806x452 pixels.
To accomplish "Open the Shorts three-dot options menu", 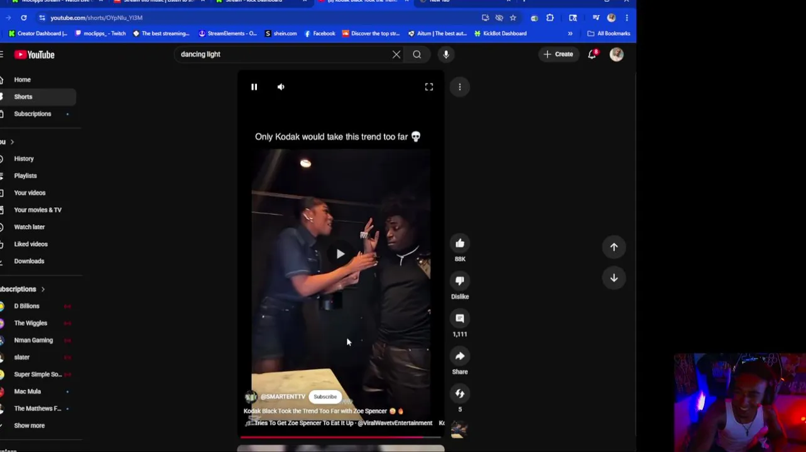I will point(460,87).
